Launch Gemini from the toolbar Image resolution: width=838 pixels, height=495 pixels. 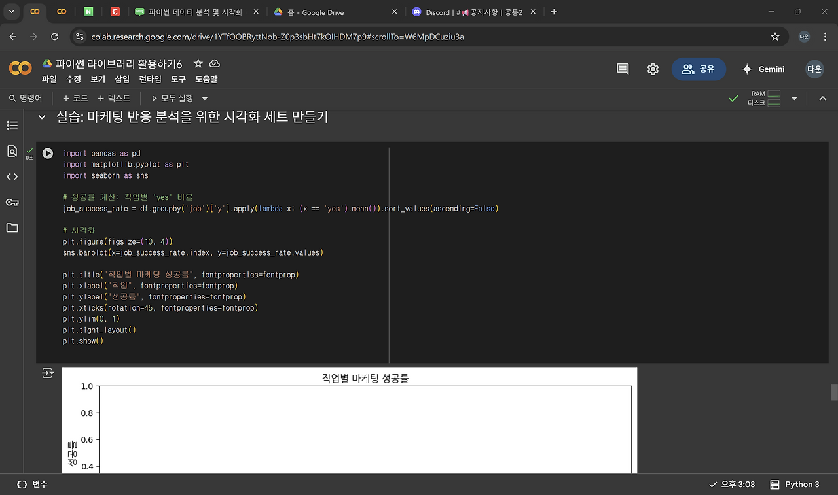click(x=763, y=69)
